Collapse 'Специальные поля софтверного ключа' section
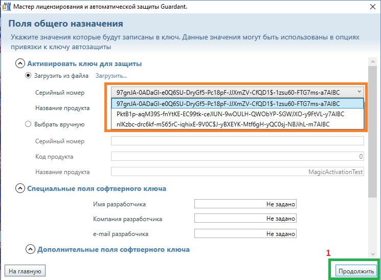 click(x=20, y=188)
